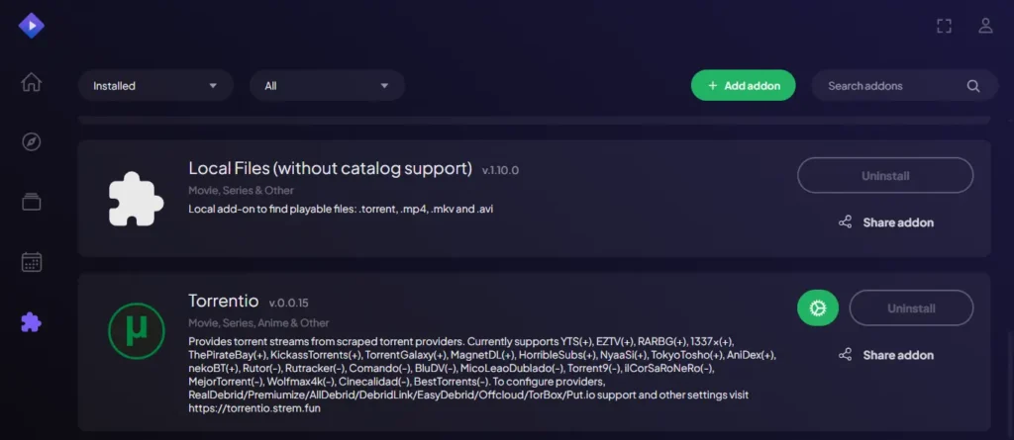The width and height of the screenshot is (1014, 440).
Task: Expand the All types dropdown
Action: 327,86
